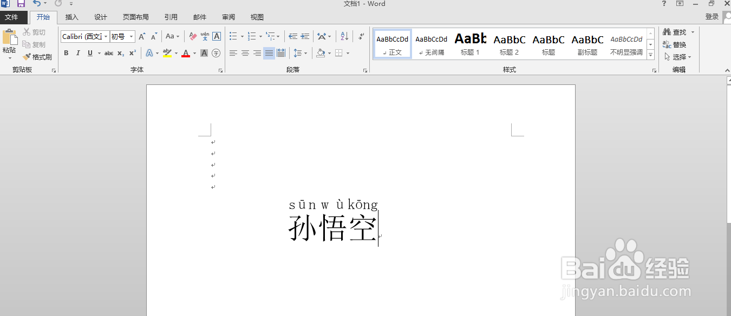Image resolution: width=731 pixels, height=316 pixels.
Task: Clear all formatting with the eraser icon
Action: pyautogui.click(x=193, y=37)
